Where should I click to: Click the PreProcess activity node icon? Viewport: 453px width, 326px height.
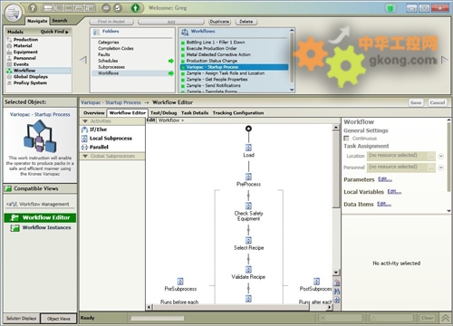click(248, 177)
